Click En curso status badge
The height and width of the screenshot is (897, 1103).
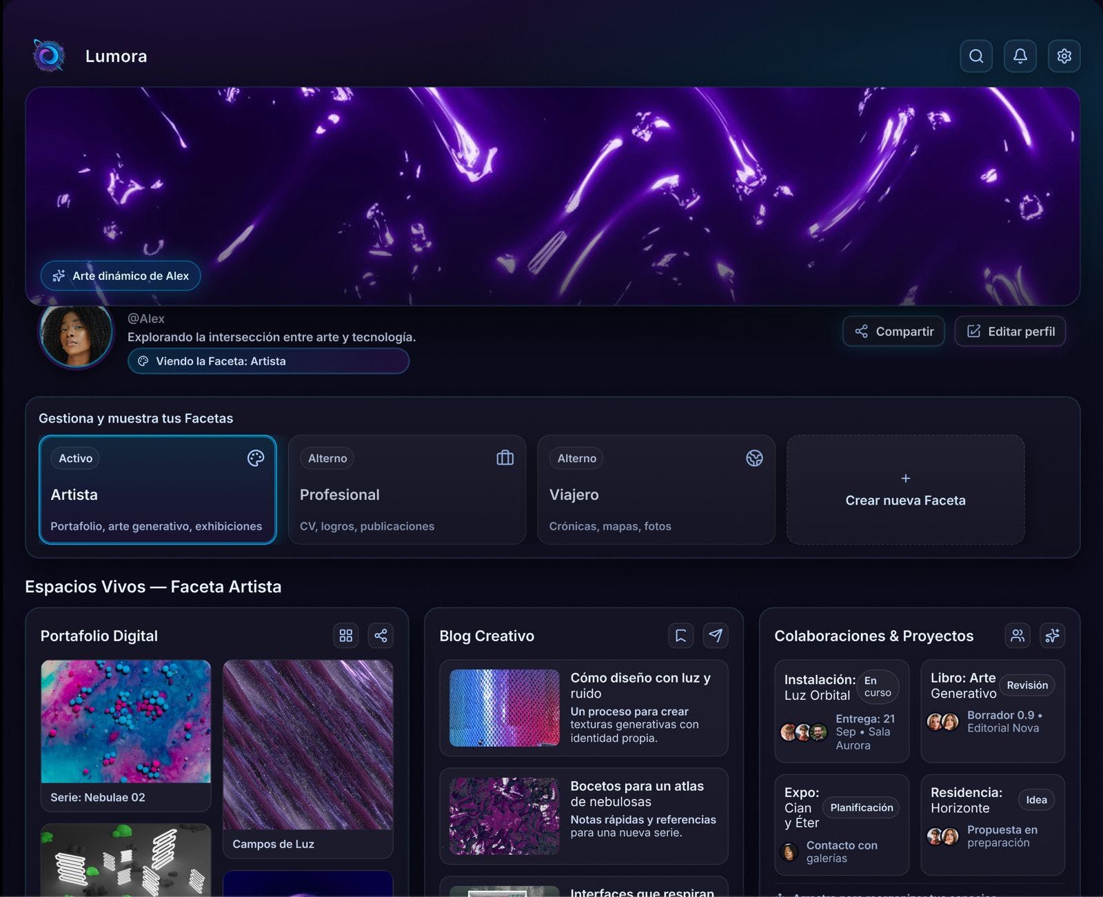click(878, 687)
